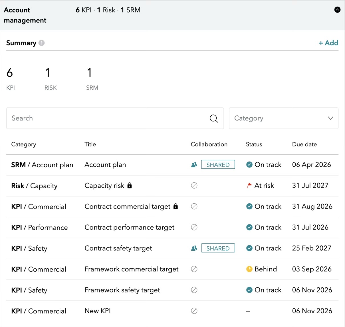This screenshot has width=345, height=327.
Task: Click SHARED badge on Account plan row
Action: tap(218, 165)
